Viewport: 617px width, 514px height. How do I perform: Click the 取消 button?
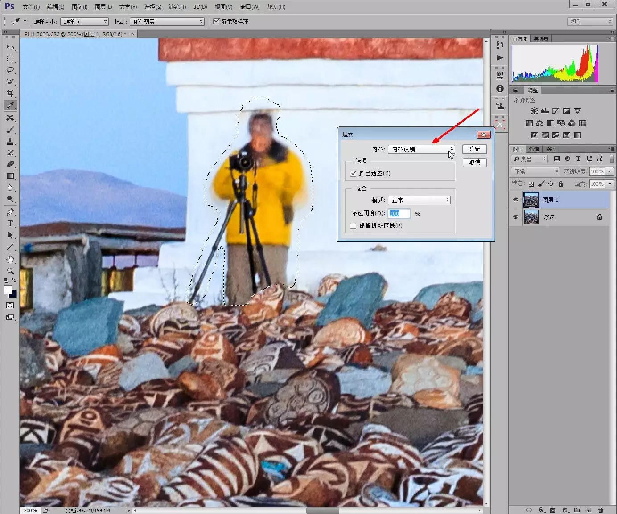[474, 162]
